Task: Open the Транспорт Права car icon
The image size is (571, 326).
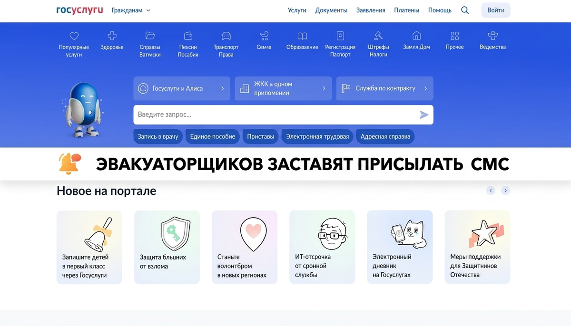Action: pos(226,36)
